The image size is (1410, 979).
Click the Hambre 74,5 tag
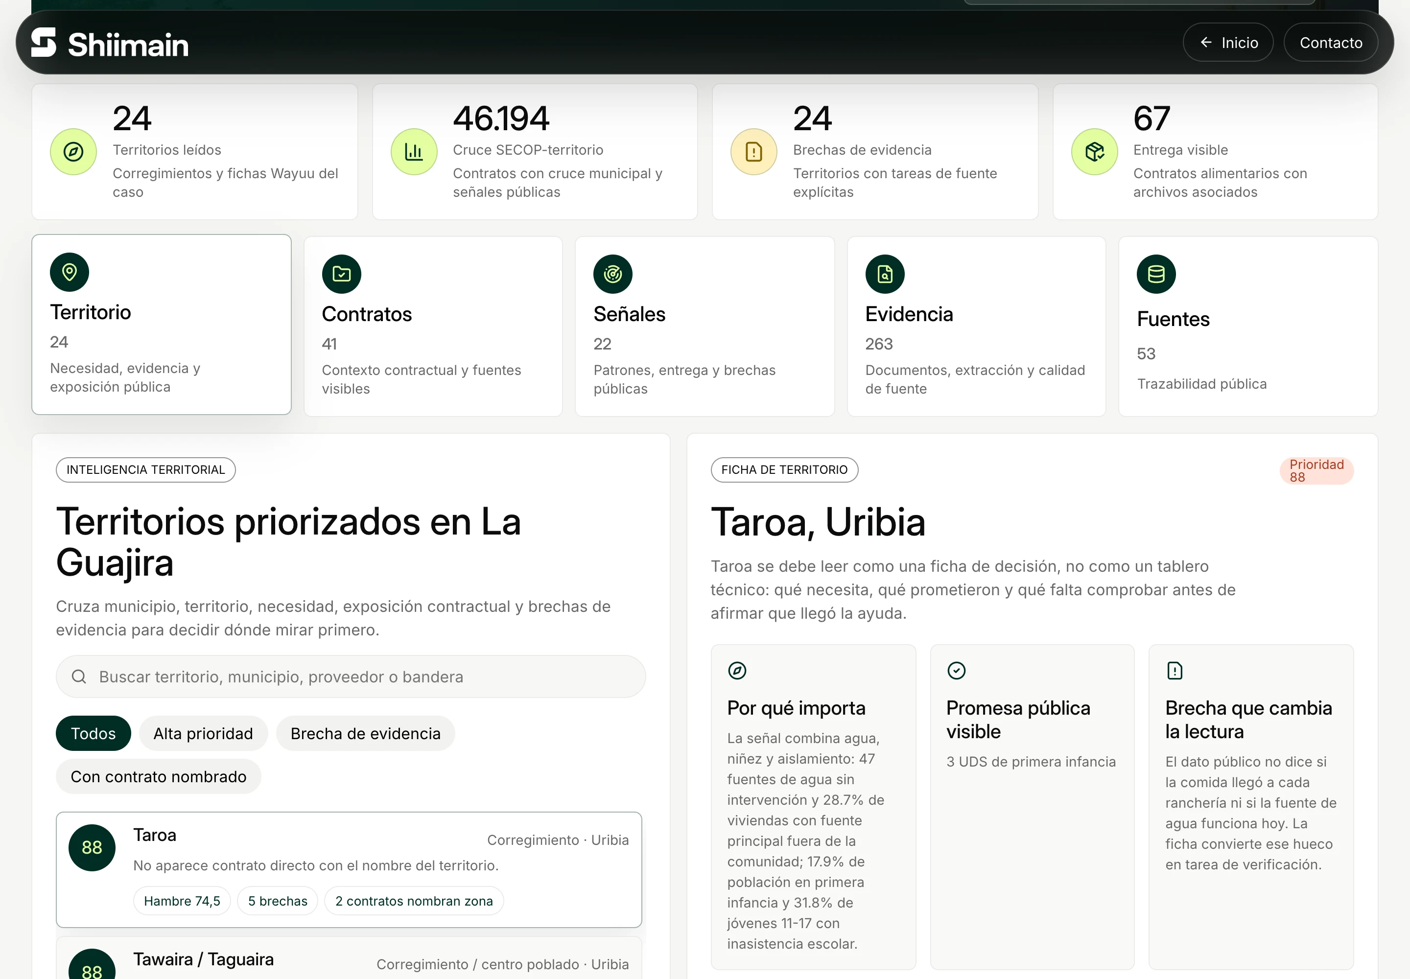point(182,901)
